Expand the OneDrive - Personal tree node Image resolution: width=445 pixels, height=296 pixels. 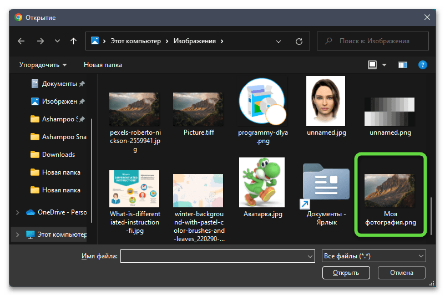click(19, 212)
